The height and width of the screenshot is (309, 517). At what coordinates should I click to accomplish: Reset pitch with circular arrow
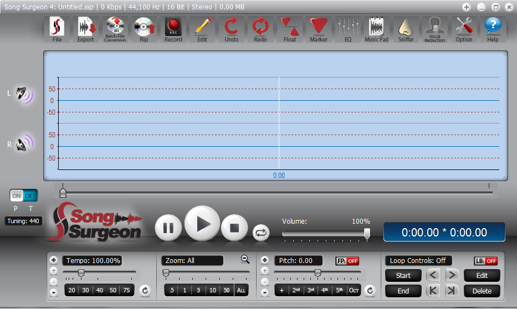pyautogui.click(x=370, y=290)
